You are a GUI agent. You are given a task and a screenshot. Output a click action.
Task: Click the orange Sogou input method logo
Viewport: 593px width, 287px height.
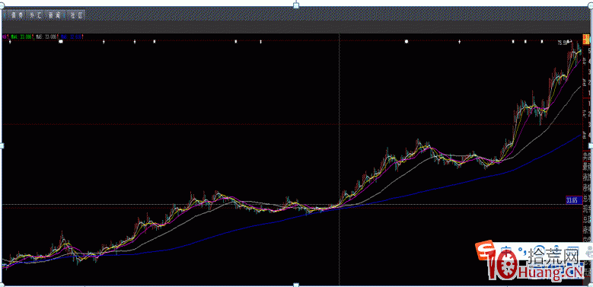[x=484, y=250]
